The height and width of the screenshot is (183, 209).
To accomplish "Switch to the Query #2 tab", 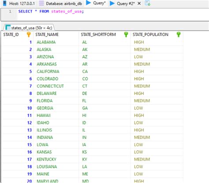I will [x=123, y=4].
